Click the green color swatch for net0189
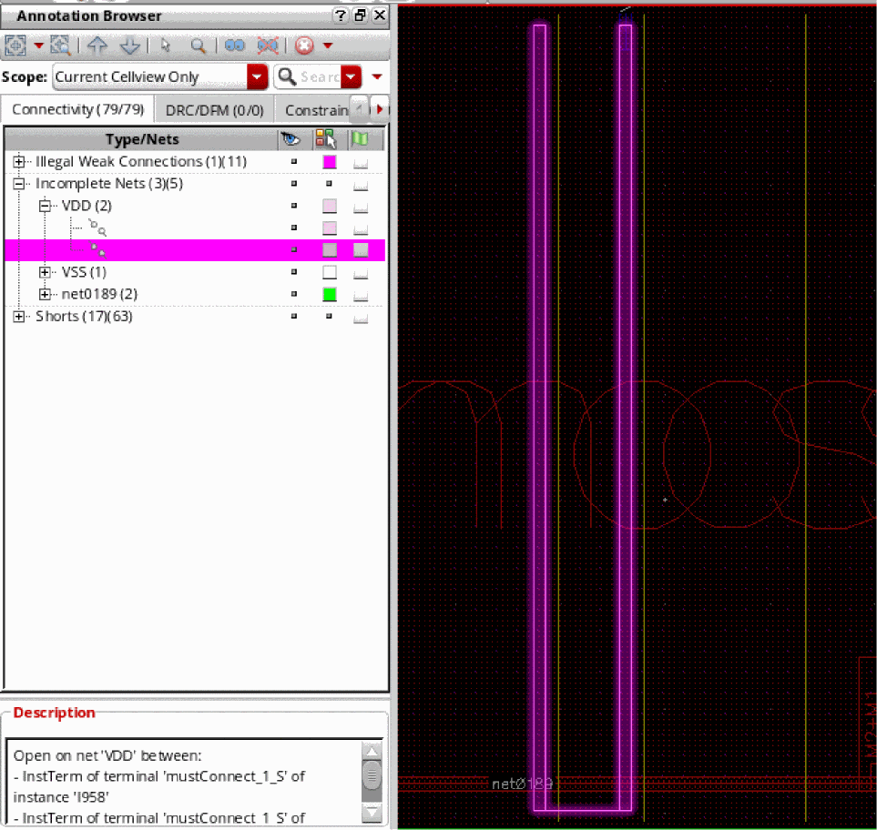This screenshot has width=877, height=830. [329, 294]
